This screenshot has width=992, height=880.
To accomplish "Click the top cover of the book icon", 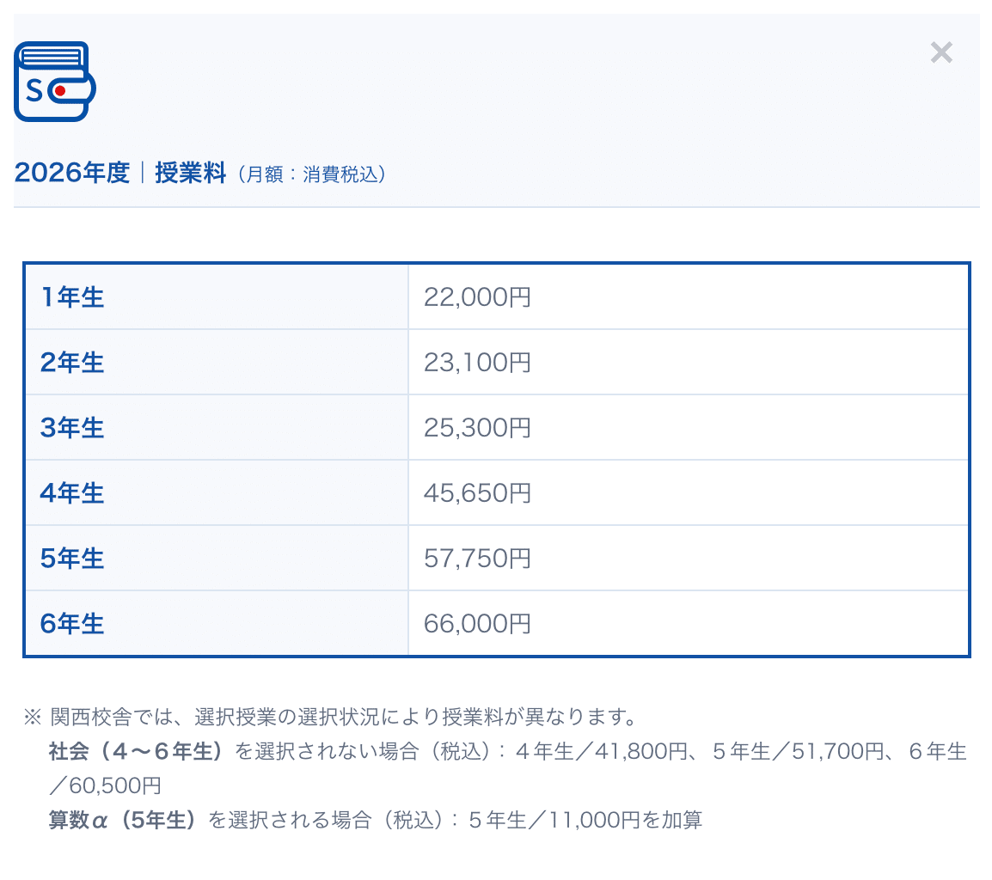I will click(x=51, y=44).
